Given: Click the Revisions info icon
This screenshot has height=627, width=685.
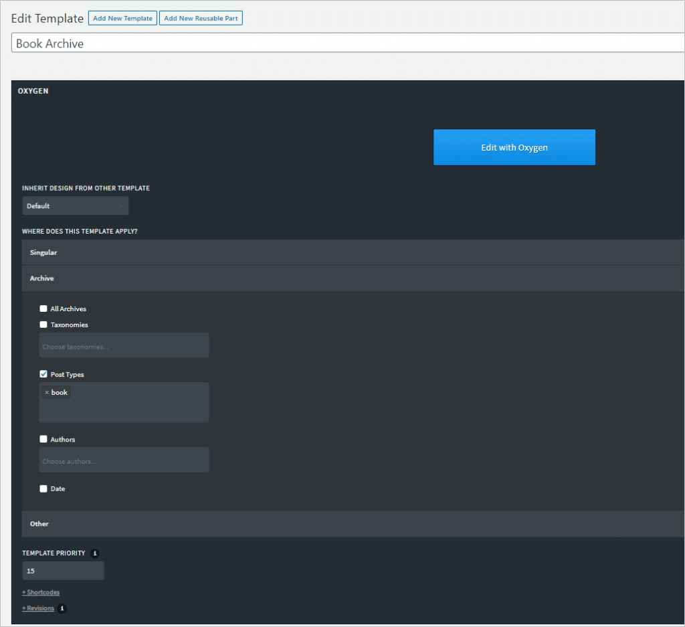Looking at the screenshot, I should [62, 608].
